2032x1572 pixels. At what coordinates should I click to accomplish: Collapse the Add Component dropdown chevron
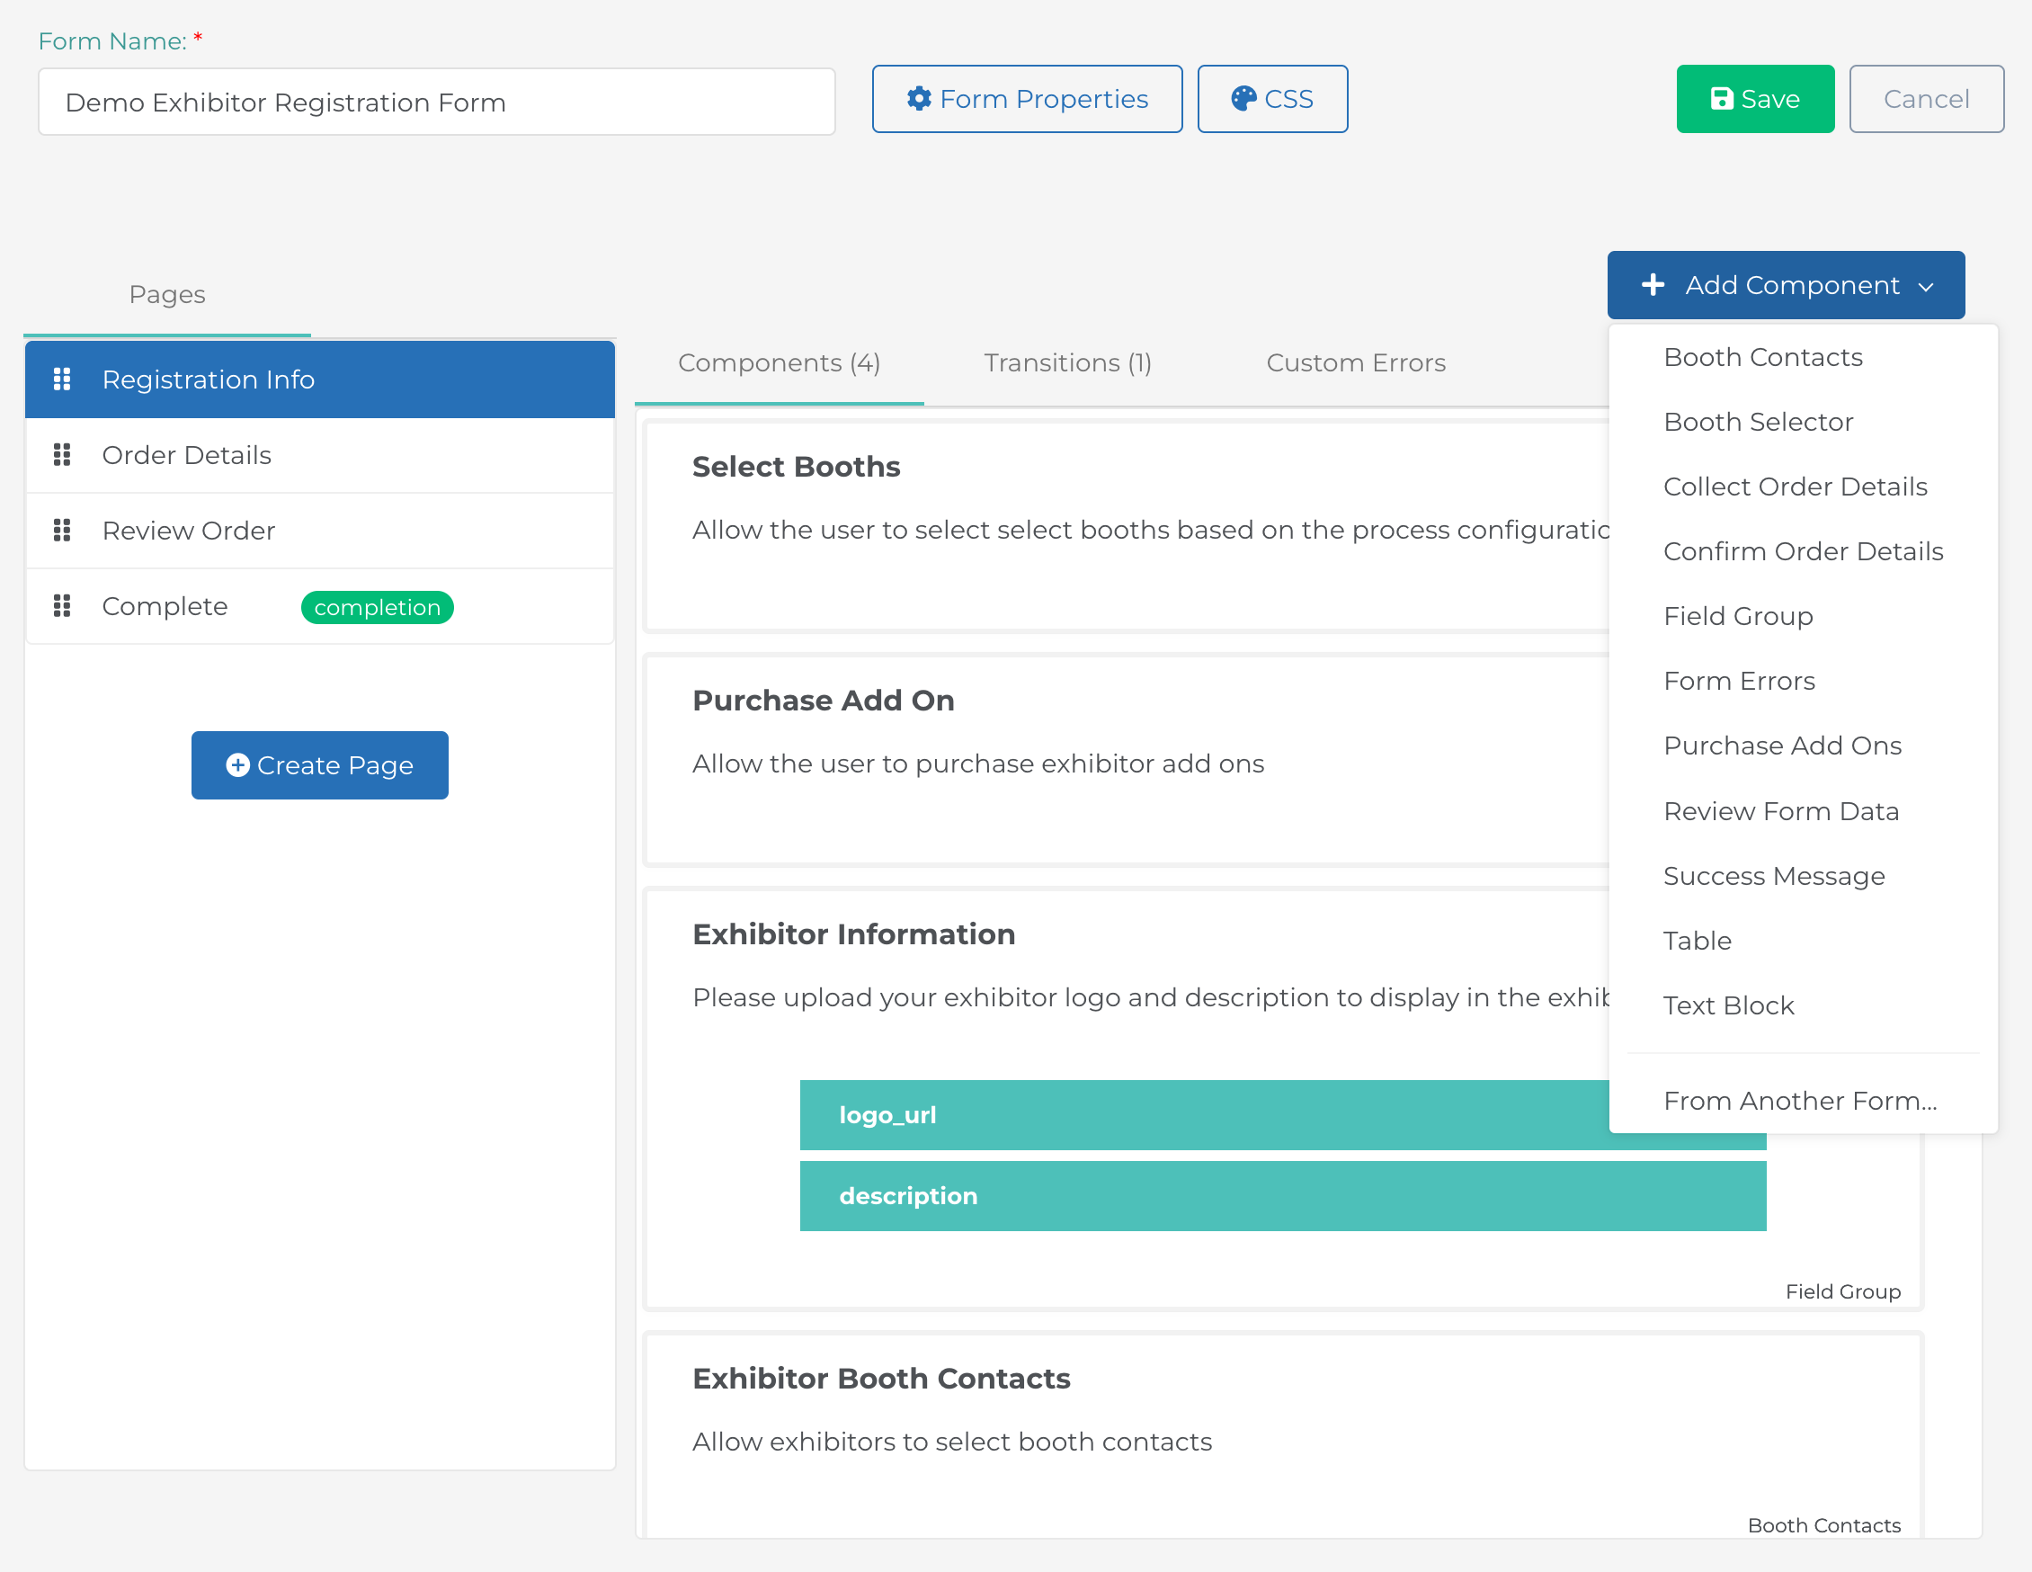1926,287
